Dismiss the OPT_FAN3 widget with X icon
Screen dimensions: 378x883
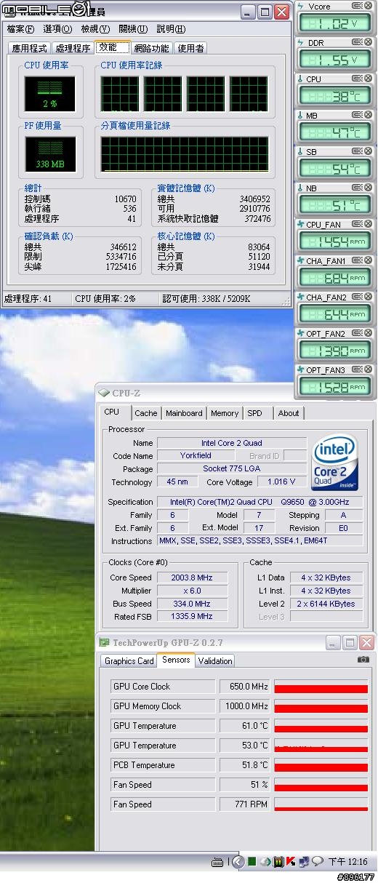click(x=368, y=369)
